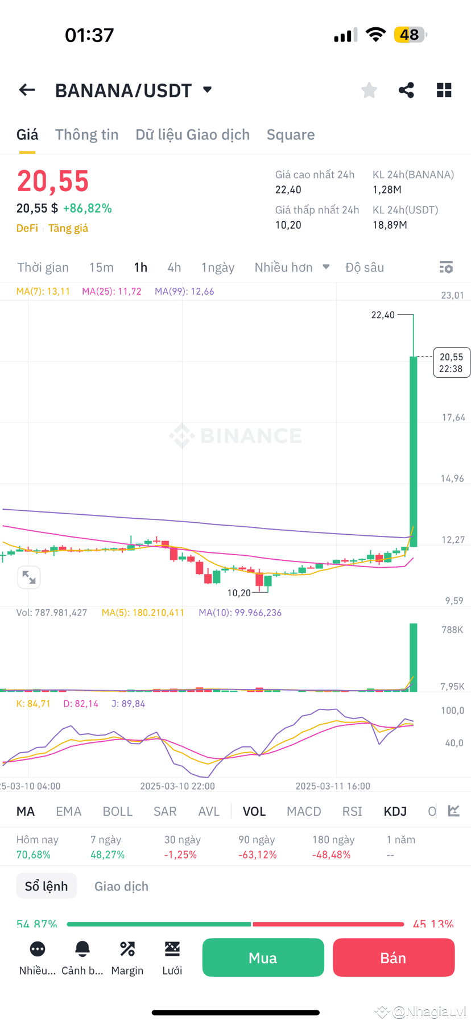Open the share icon

pos(406,90)
